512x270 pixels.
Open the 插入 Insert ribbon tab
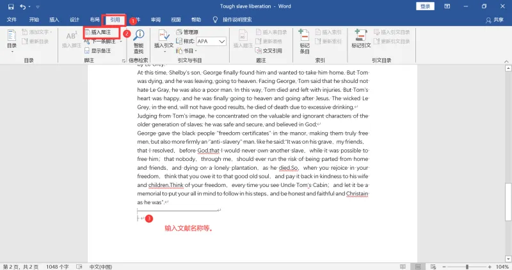54,20
